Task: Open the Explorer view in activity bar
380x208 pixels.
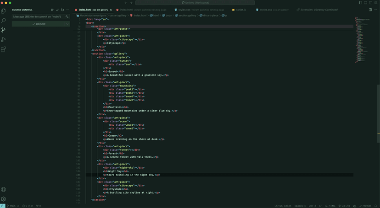Action: pos(4,11)
